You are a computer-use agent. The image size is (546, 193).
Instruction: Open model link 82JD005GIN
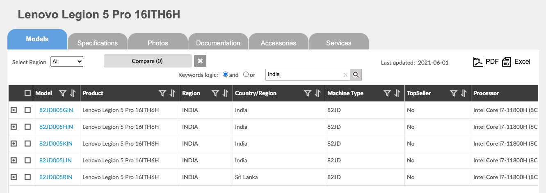[x=56, y=110]
